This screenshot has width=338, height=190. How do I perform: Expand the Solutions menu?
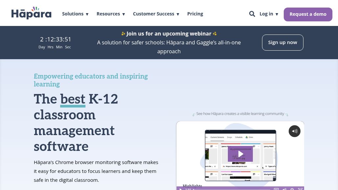[75, 14]
